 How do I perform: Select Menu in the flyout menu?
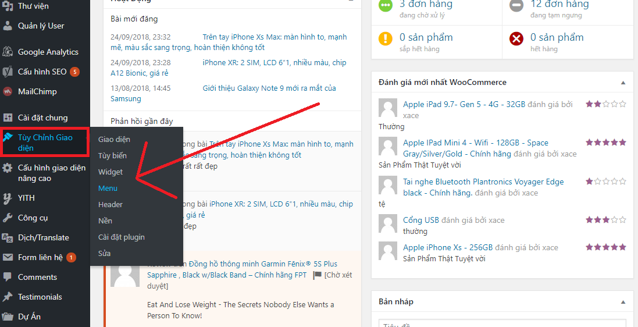[x=108, y=188]
